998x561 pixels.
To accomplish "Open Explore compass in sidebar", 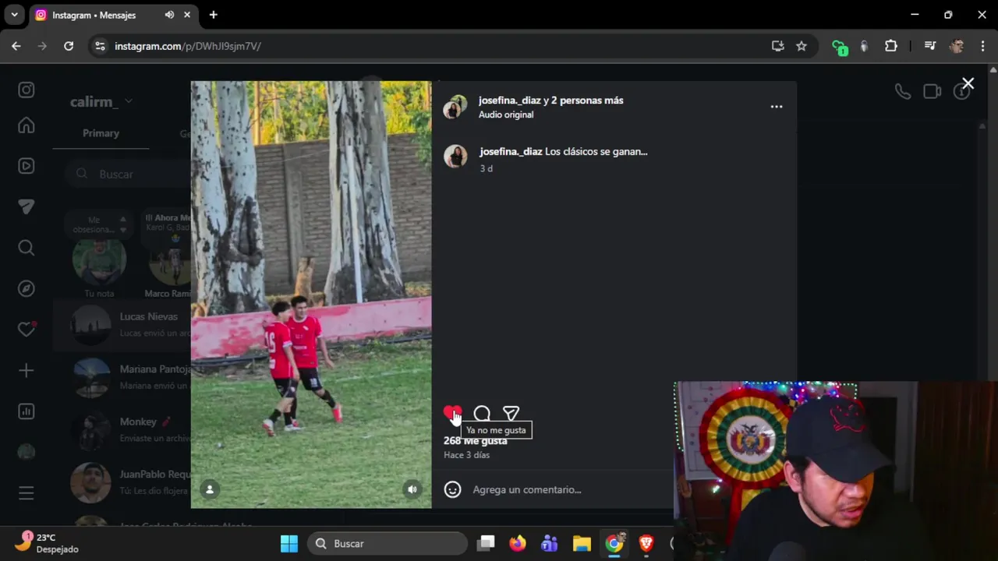I will click(27, 288).
